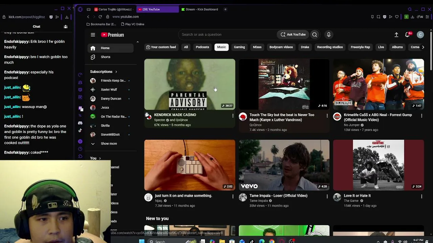Open more options for Tame Impala Loser video
Image resolution: width=433 pixels, height=243 pixels.
pyautogui.click(x=327, y=196)
